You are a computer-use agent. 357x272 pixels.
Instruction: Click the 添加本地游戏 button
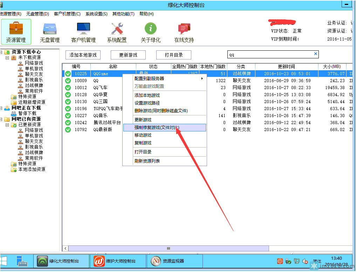click(83, 55)
